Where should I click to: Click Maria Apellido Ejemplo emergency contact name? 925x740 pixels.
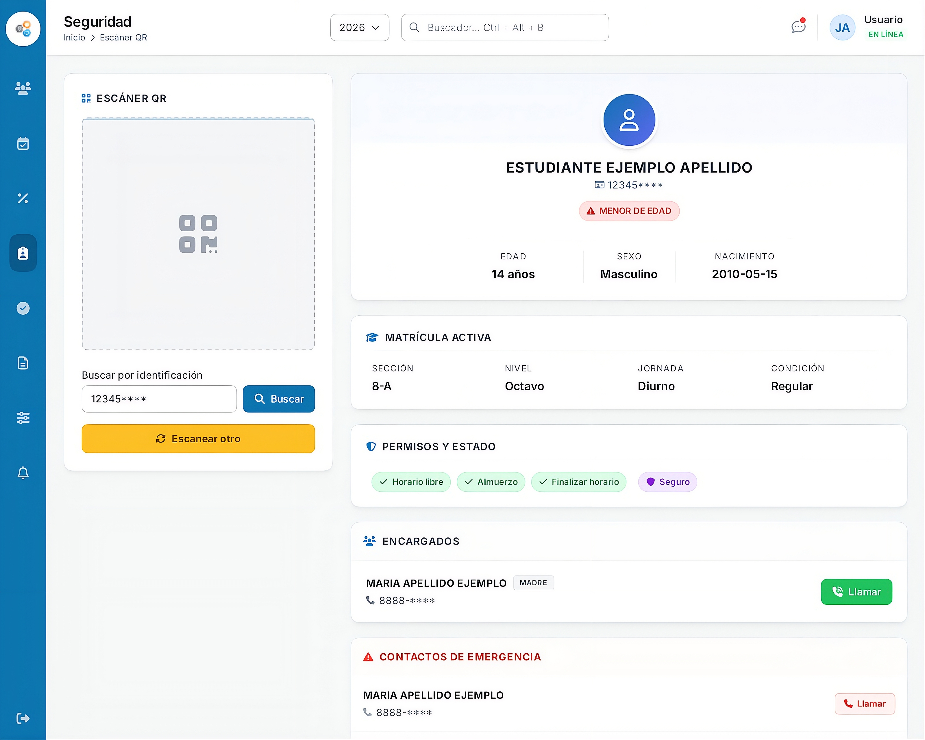(433, 695)
